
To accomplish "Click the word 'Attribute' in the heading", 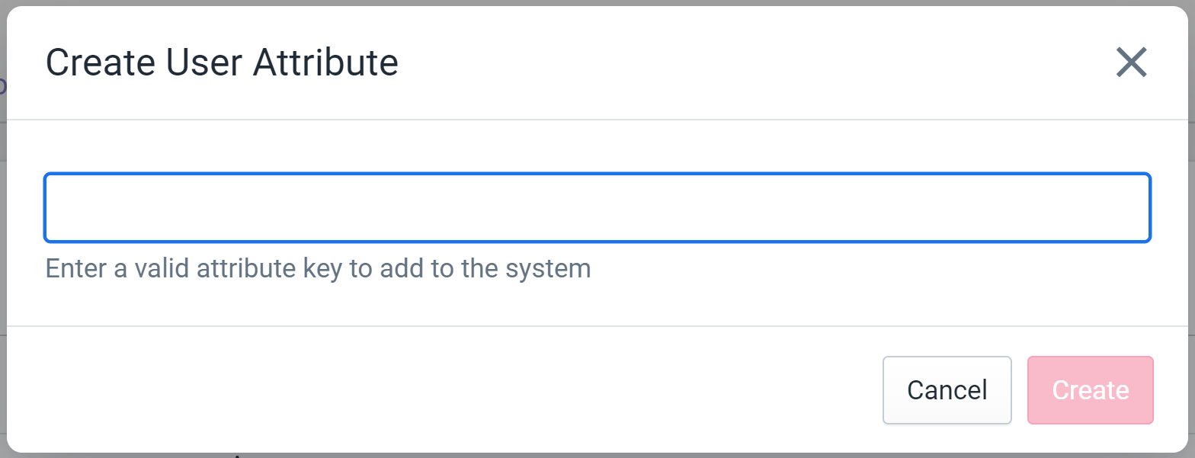I will [x=325, y=62].
